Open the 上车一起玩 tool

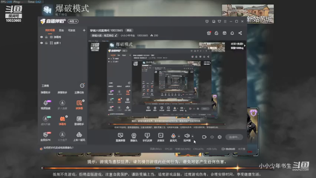point(79,136)
